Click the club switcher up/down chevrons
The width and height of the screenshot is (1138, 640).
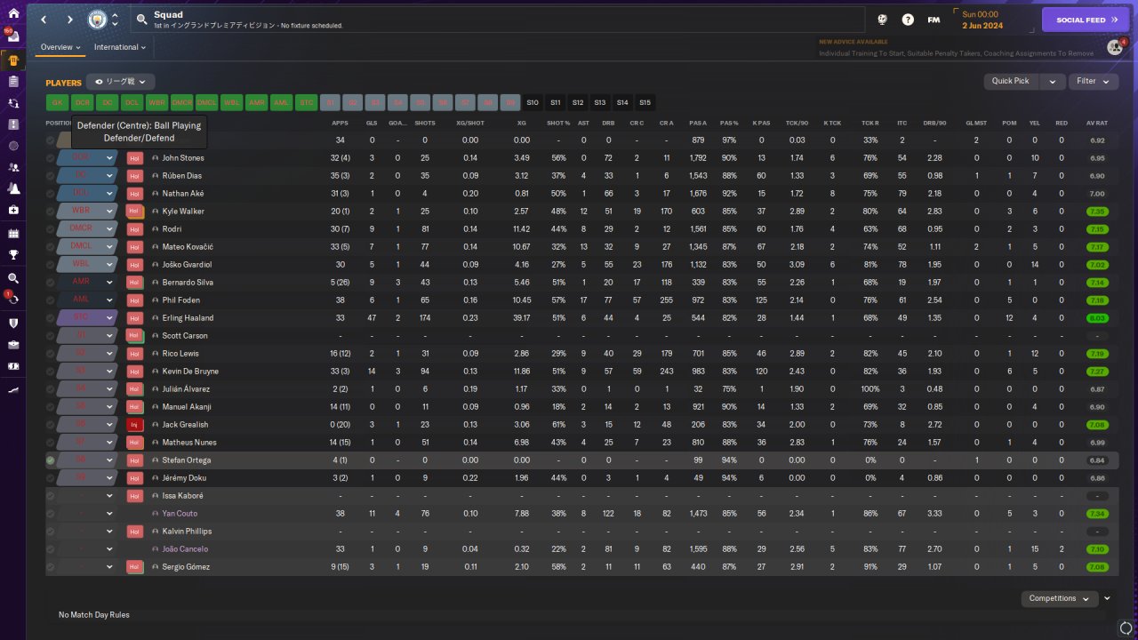tap(115, 20)
